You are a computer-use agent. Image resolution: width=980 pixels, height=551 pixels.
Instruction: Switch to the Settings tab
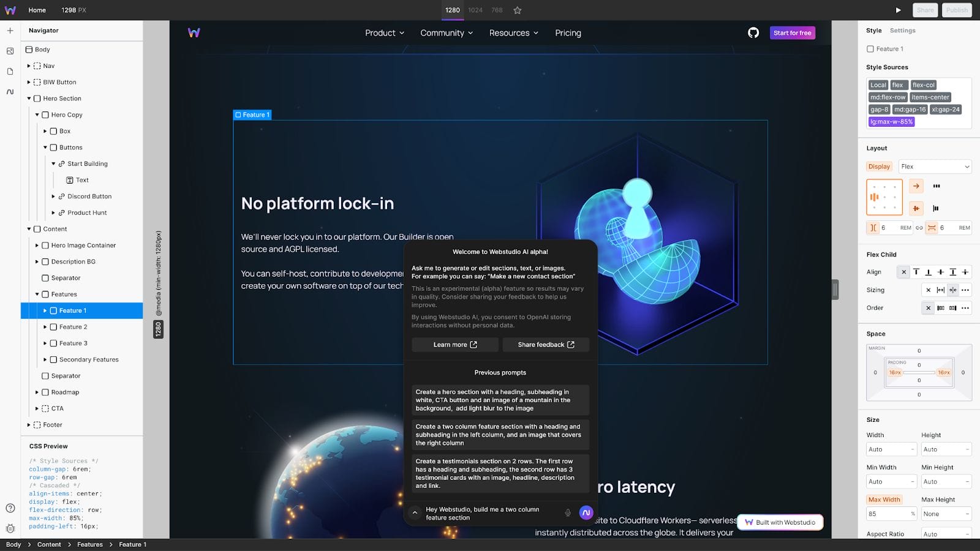coord(902,31)
